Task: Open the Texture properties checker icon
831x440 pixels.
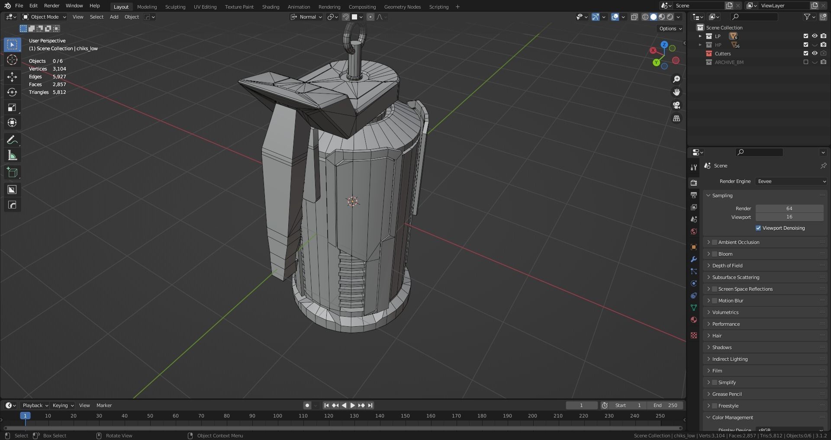Action: pyautogui.click(x=694, y=335)
